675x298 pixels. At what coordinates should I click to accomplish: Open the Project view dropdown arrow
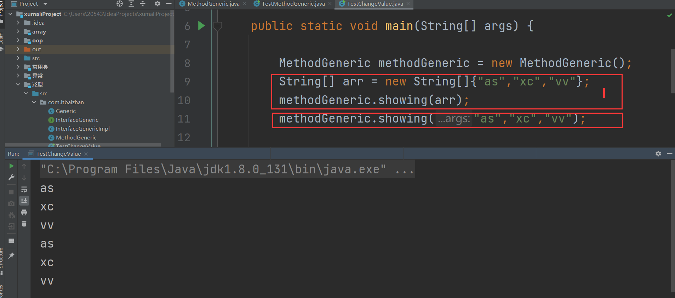pos(45,4)
